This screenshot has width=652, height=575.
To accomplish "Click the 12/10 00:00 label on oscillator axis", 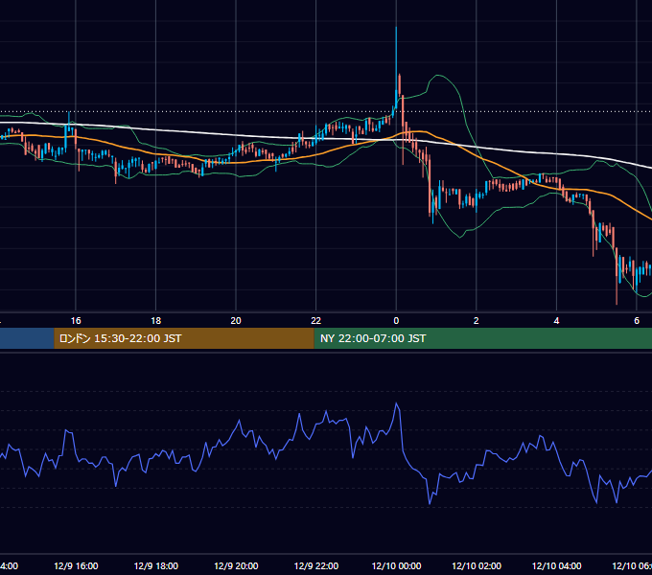I will point(396,565).
